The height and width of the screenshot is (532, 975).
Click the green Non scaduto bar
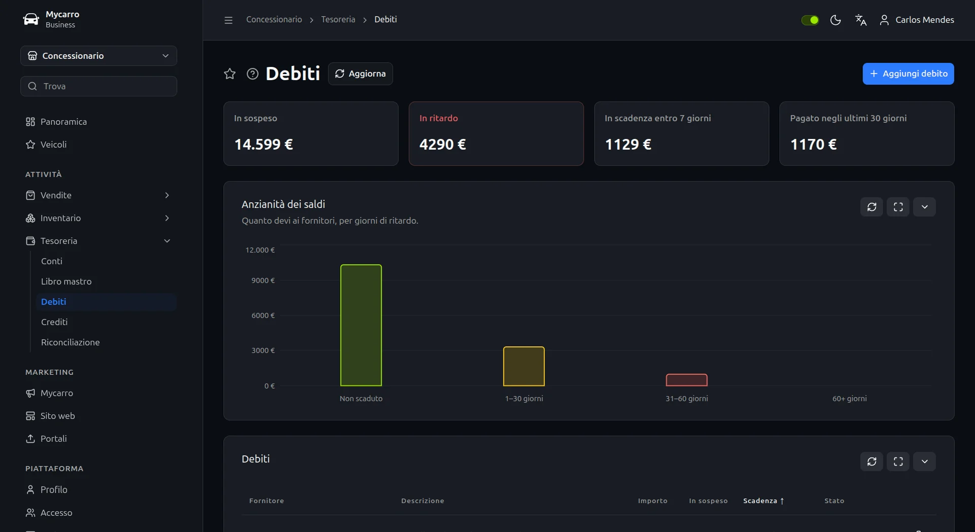click(361, 325)
